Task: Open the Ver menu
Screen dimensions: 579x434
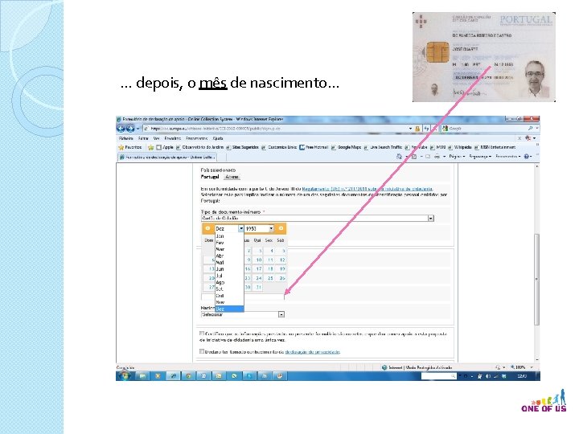Action: (x=156, y=138)
